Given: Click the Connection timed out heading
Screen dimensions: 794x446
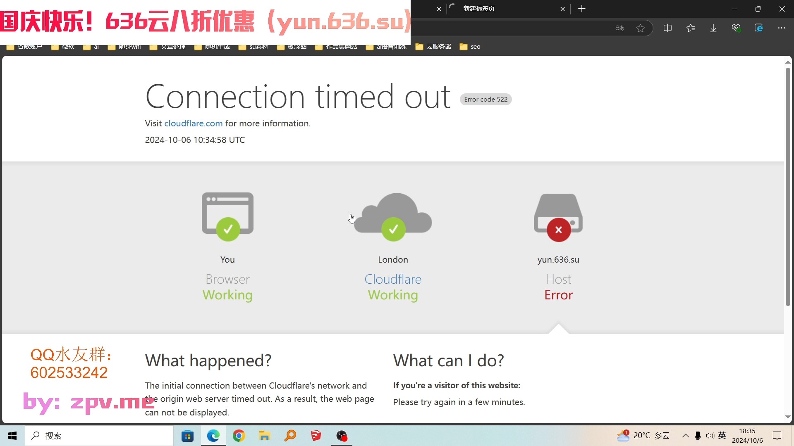Looking at the screenshot, I should pos(298,97).
